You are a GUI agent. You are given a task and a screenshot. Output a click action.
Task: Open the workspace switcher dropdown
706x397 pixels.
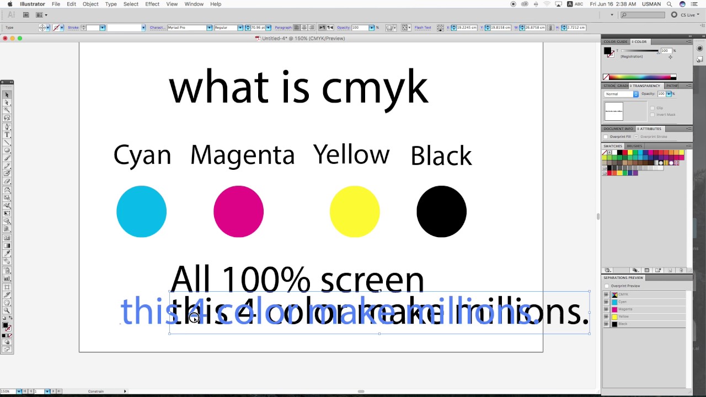click(x=612, y=15)
